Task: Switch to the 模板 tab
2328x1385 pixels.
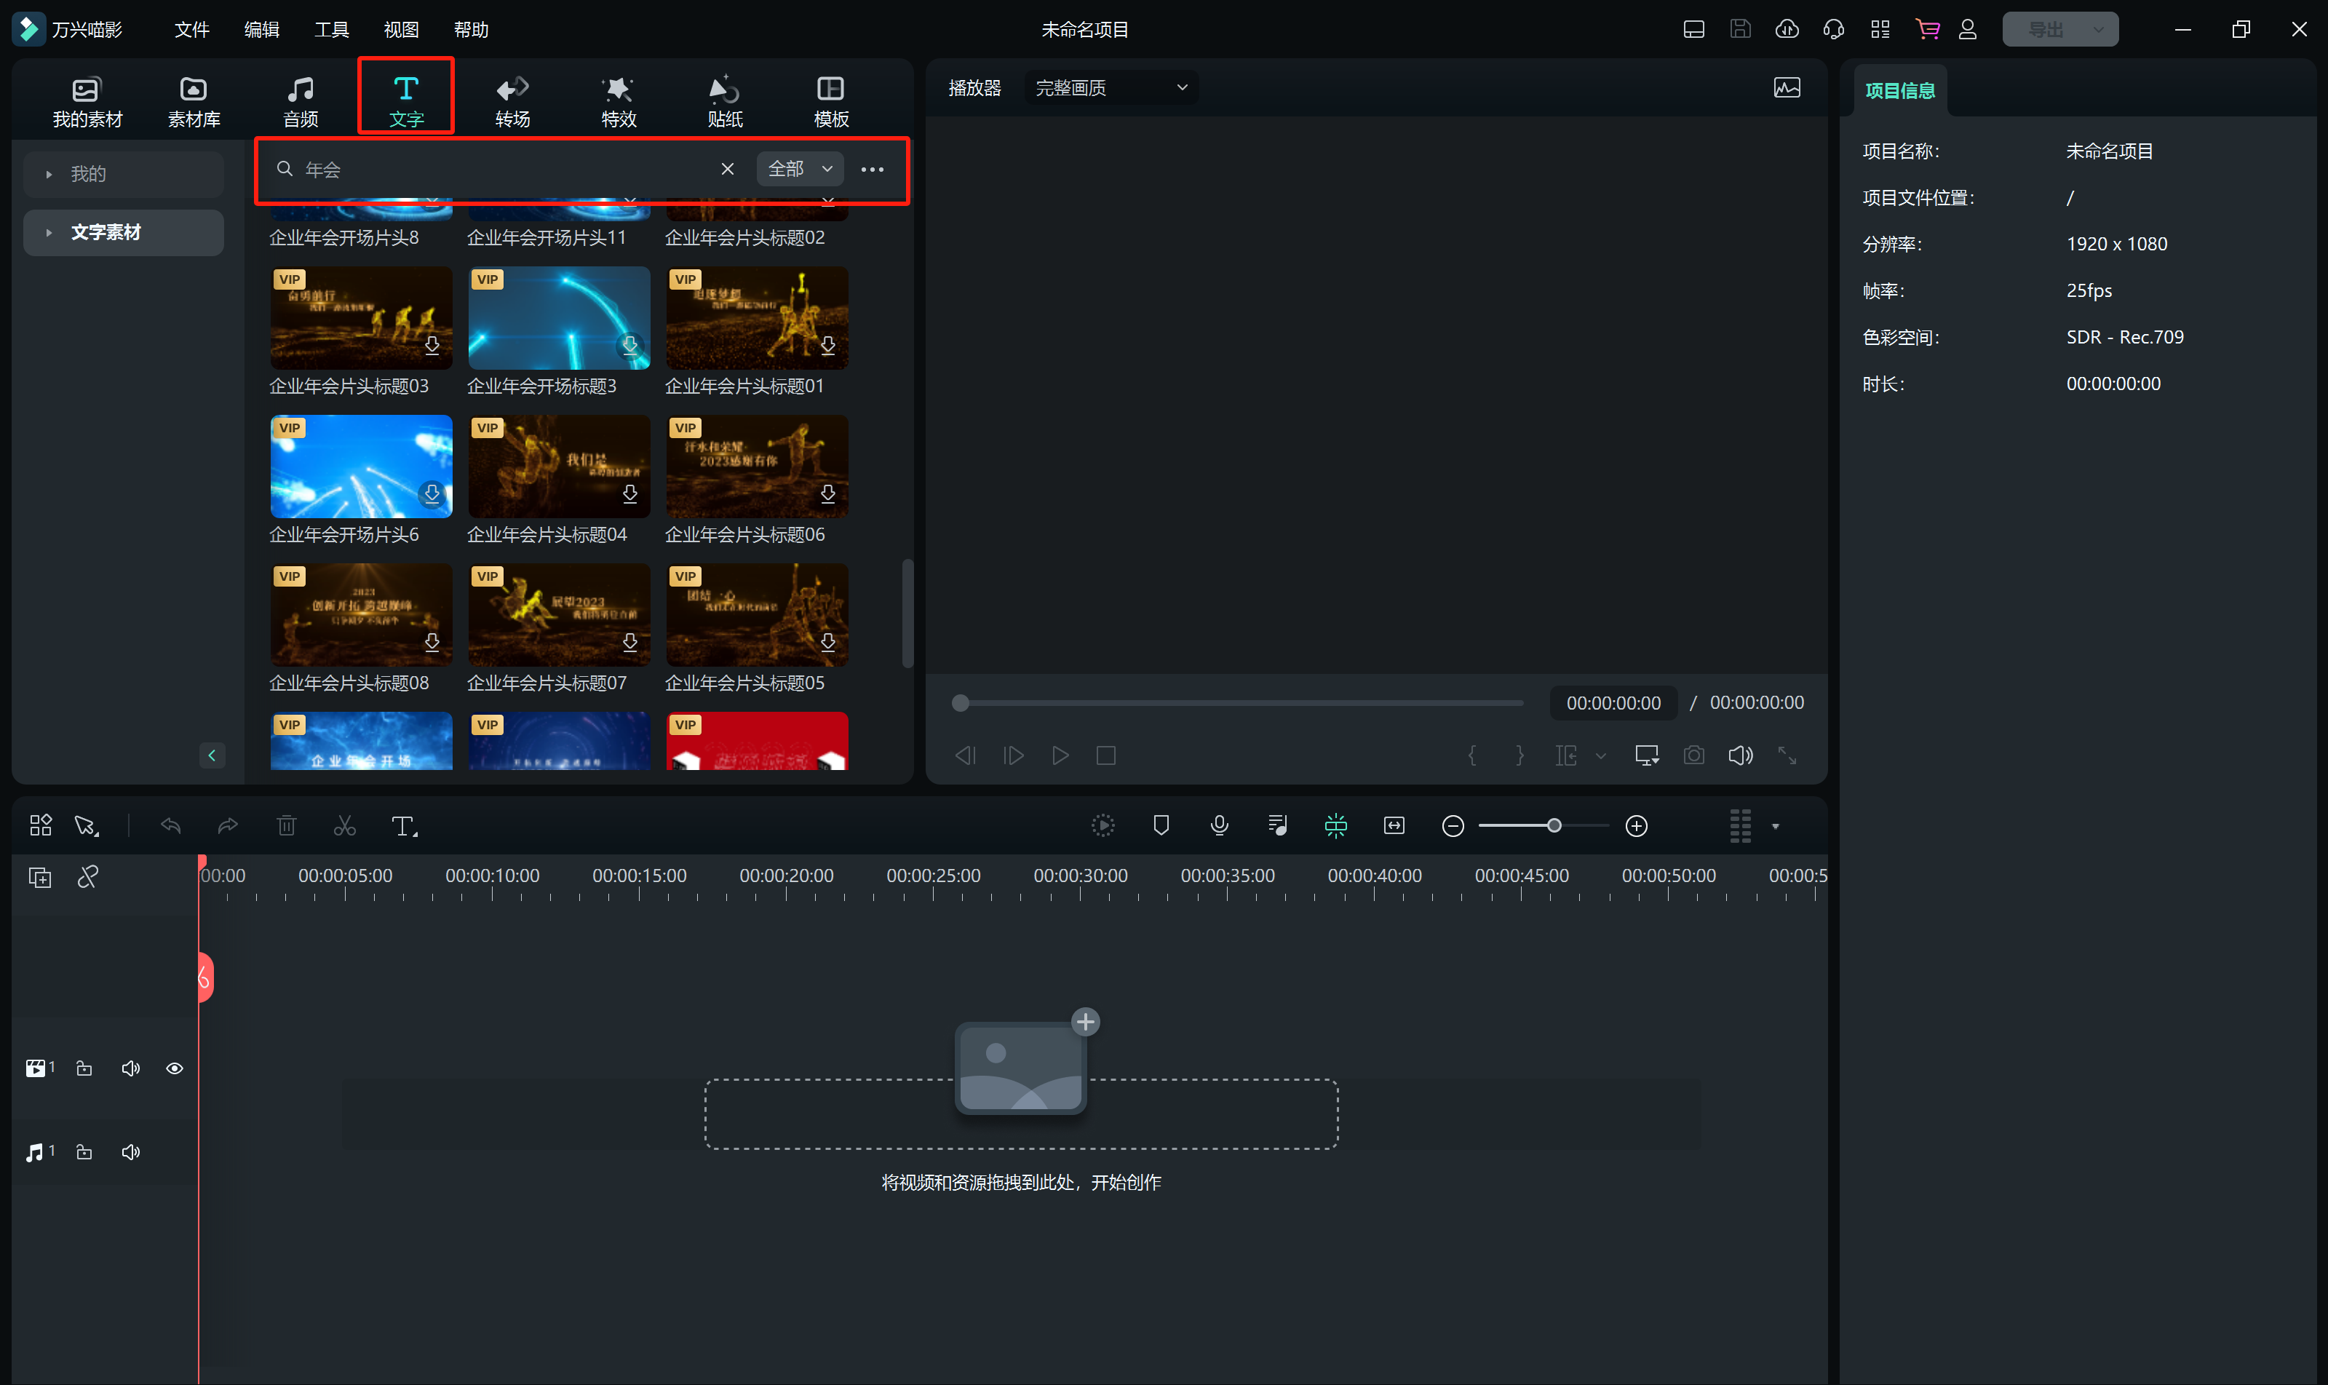Action: [830, 100]
